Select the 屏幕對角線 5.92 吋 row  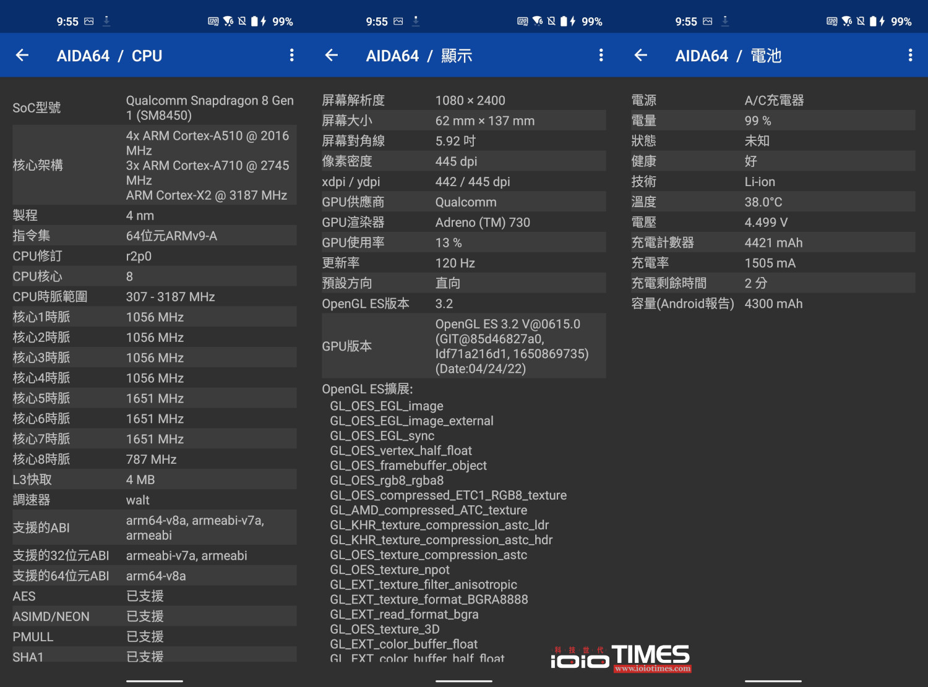tap(464, 141)
